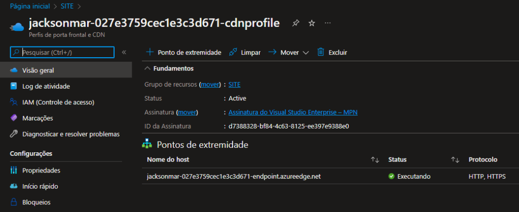Click the plus icon for Ponto de extremidade
519x212 pixels.
tap(150, 52)
